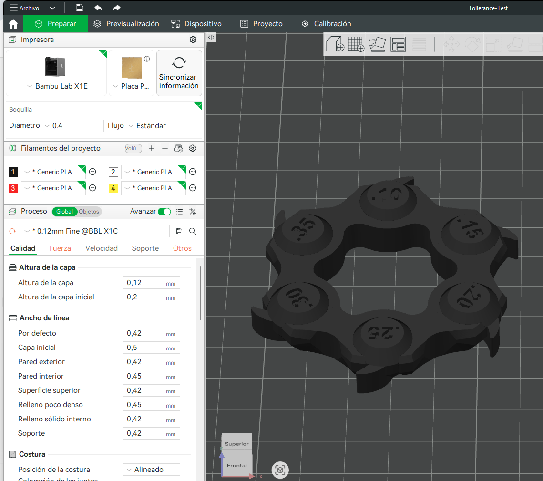Click the compare presets icon
The width and height of the screenshot is (543, 481).
click(x=193, y=212)
